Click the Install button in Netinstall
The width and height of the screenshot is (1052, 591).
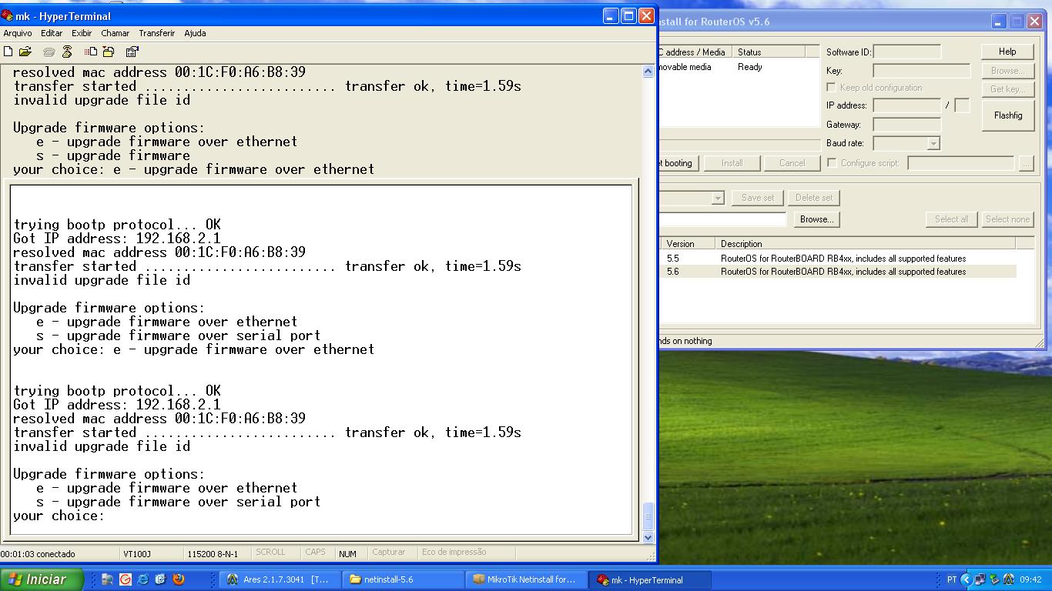pyautogui.click(x=732, y=163)
